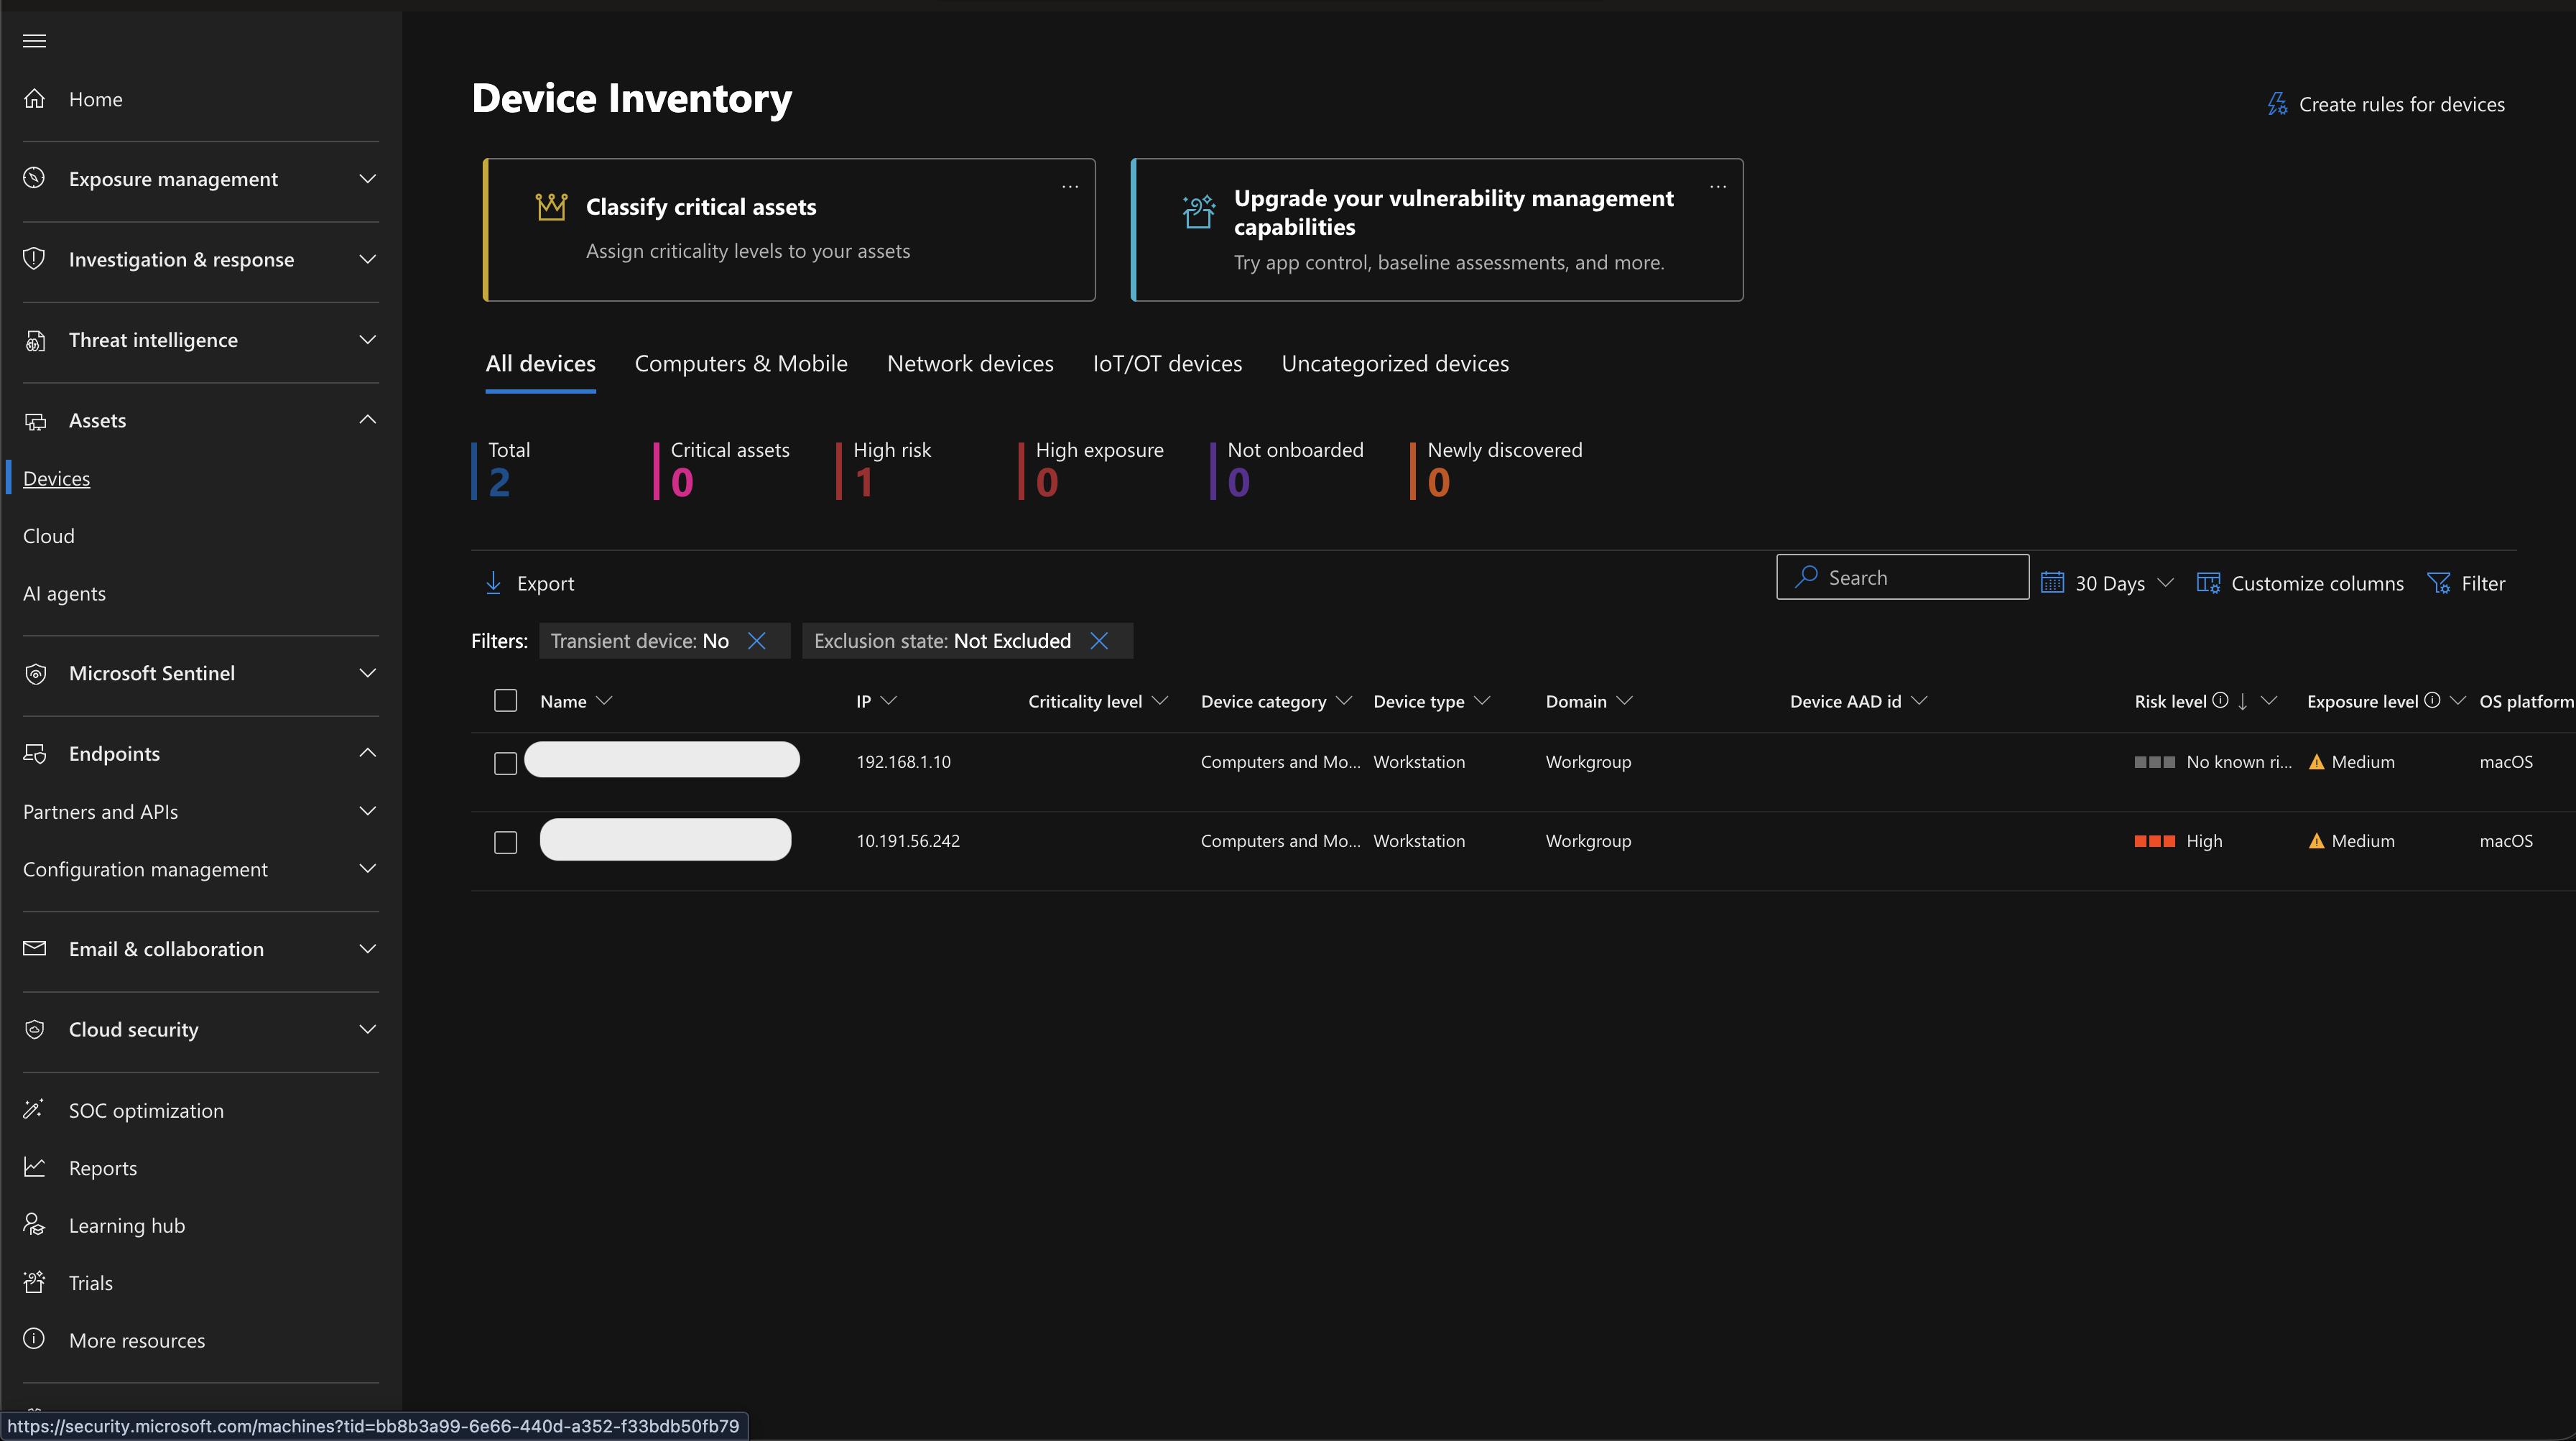Remove the Transient device filter
This screenshot has width=2576, height=1441.
(x=757, y=641)
